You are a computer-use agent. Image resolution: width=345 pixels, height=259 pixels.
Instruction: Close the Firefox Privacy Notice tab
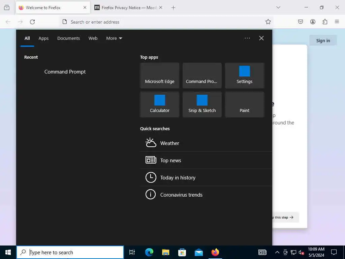[x=161, y=8]
